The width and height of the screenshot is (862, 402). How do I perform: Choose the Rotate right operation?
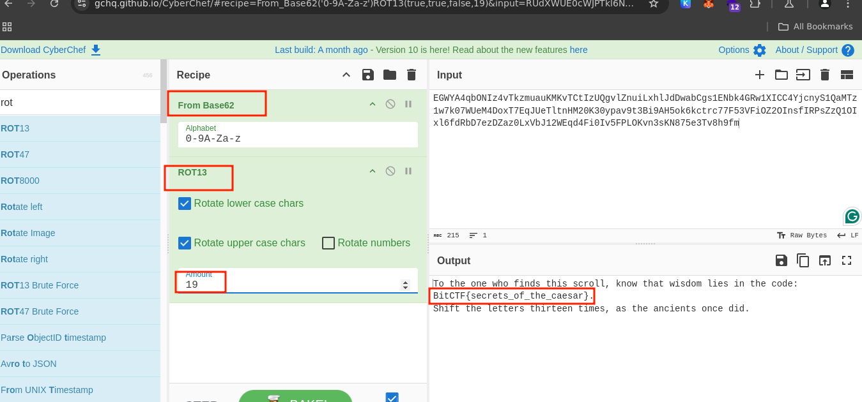80,259
